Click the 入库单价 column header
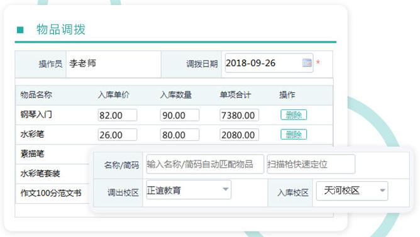Screen dimensions: 420x237 tap(114, 95)
